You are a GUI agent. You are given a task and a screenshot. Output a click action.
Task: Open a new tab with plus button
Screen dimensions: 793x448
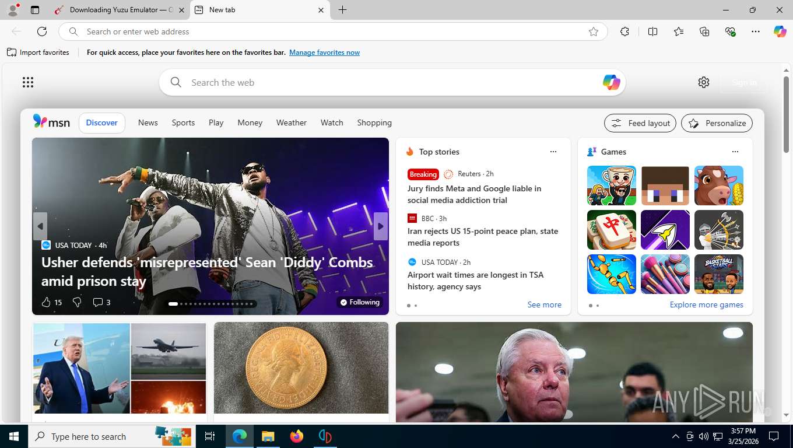tap(342, 10)
